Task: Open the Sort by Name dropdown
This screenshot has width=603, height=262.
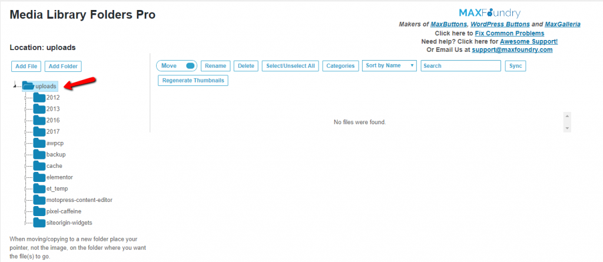Action: [x=389, y=65]
